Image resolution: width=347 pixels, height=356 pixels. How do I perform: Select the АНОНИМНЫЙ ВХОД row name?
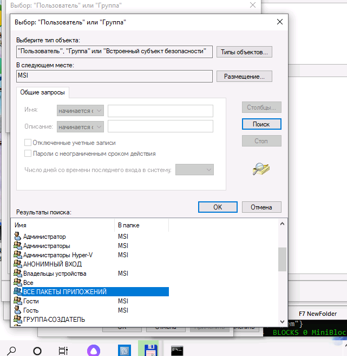pos(53,264)
